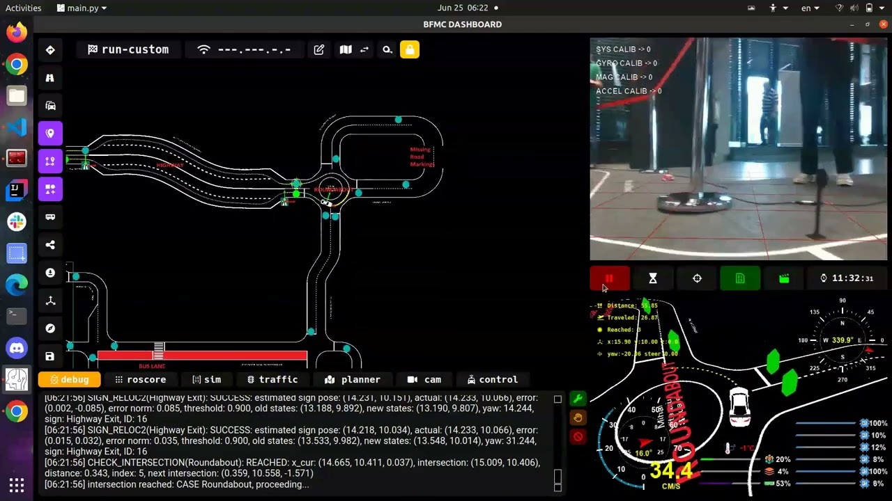892x501 pixels.
Task: Click the share nodes sidebar icon
Action: 50,245
